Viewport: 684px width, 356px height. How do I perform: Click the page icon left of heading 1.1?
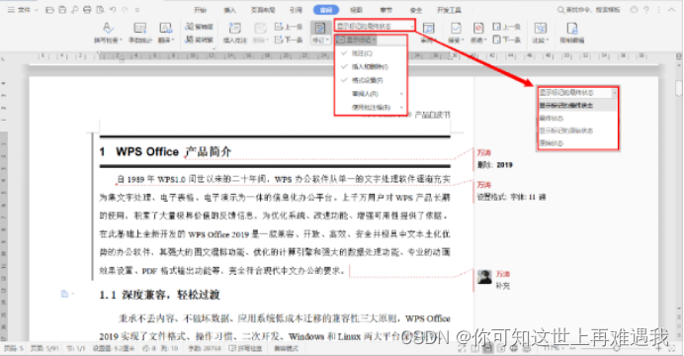coord(64,294)
